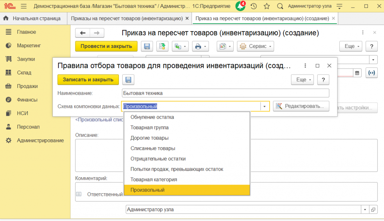Navigate back with the left arrow
Image resolution: width=384 pixels, height=221 pixels.
click(x=83, y=33)
